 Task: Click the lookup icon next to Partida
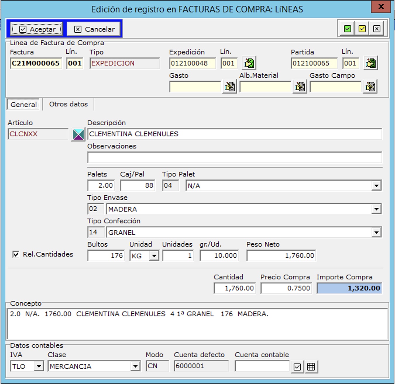click(x=371, y=63)
